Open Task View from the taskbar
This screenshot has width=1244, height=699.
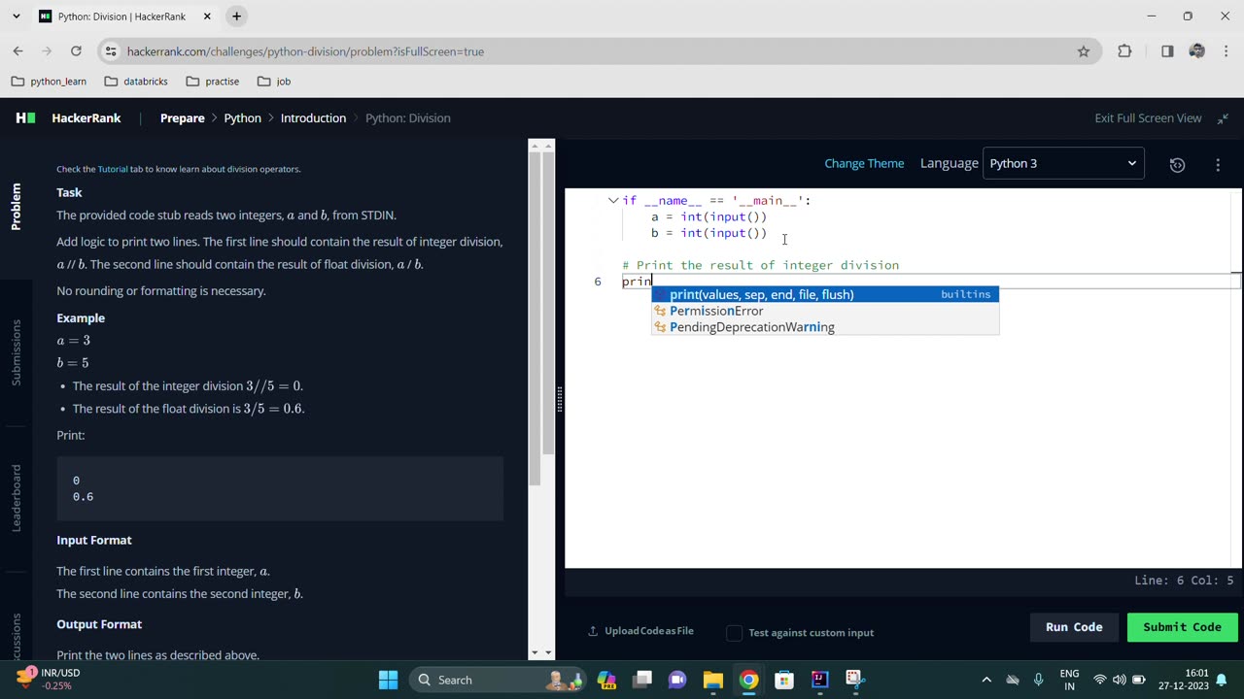pyautogui.click(x=641, y=680)
